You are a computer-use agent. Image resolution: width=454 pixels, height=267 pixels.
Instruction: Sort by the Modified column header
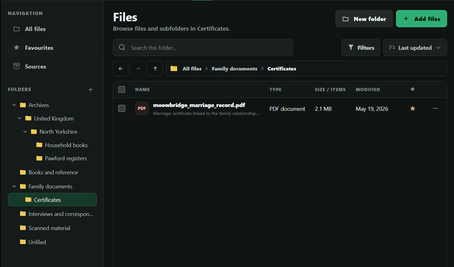368,90
